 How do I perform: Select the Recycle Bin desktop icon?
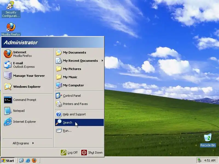tap(208, 137)
